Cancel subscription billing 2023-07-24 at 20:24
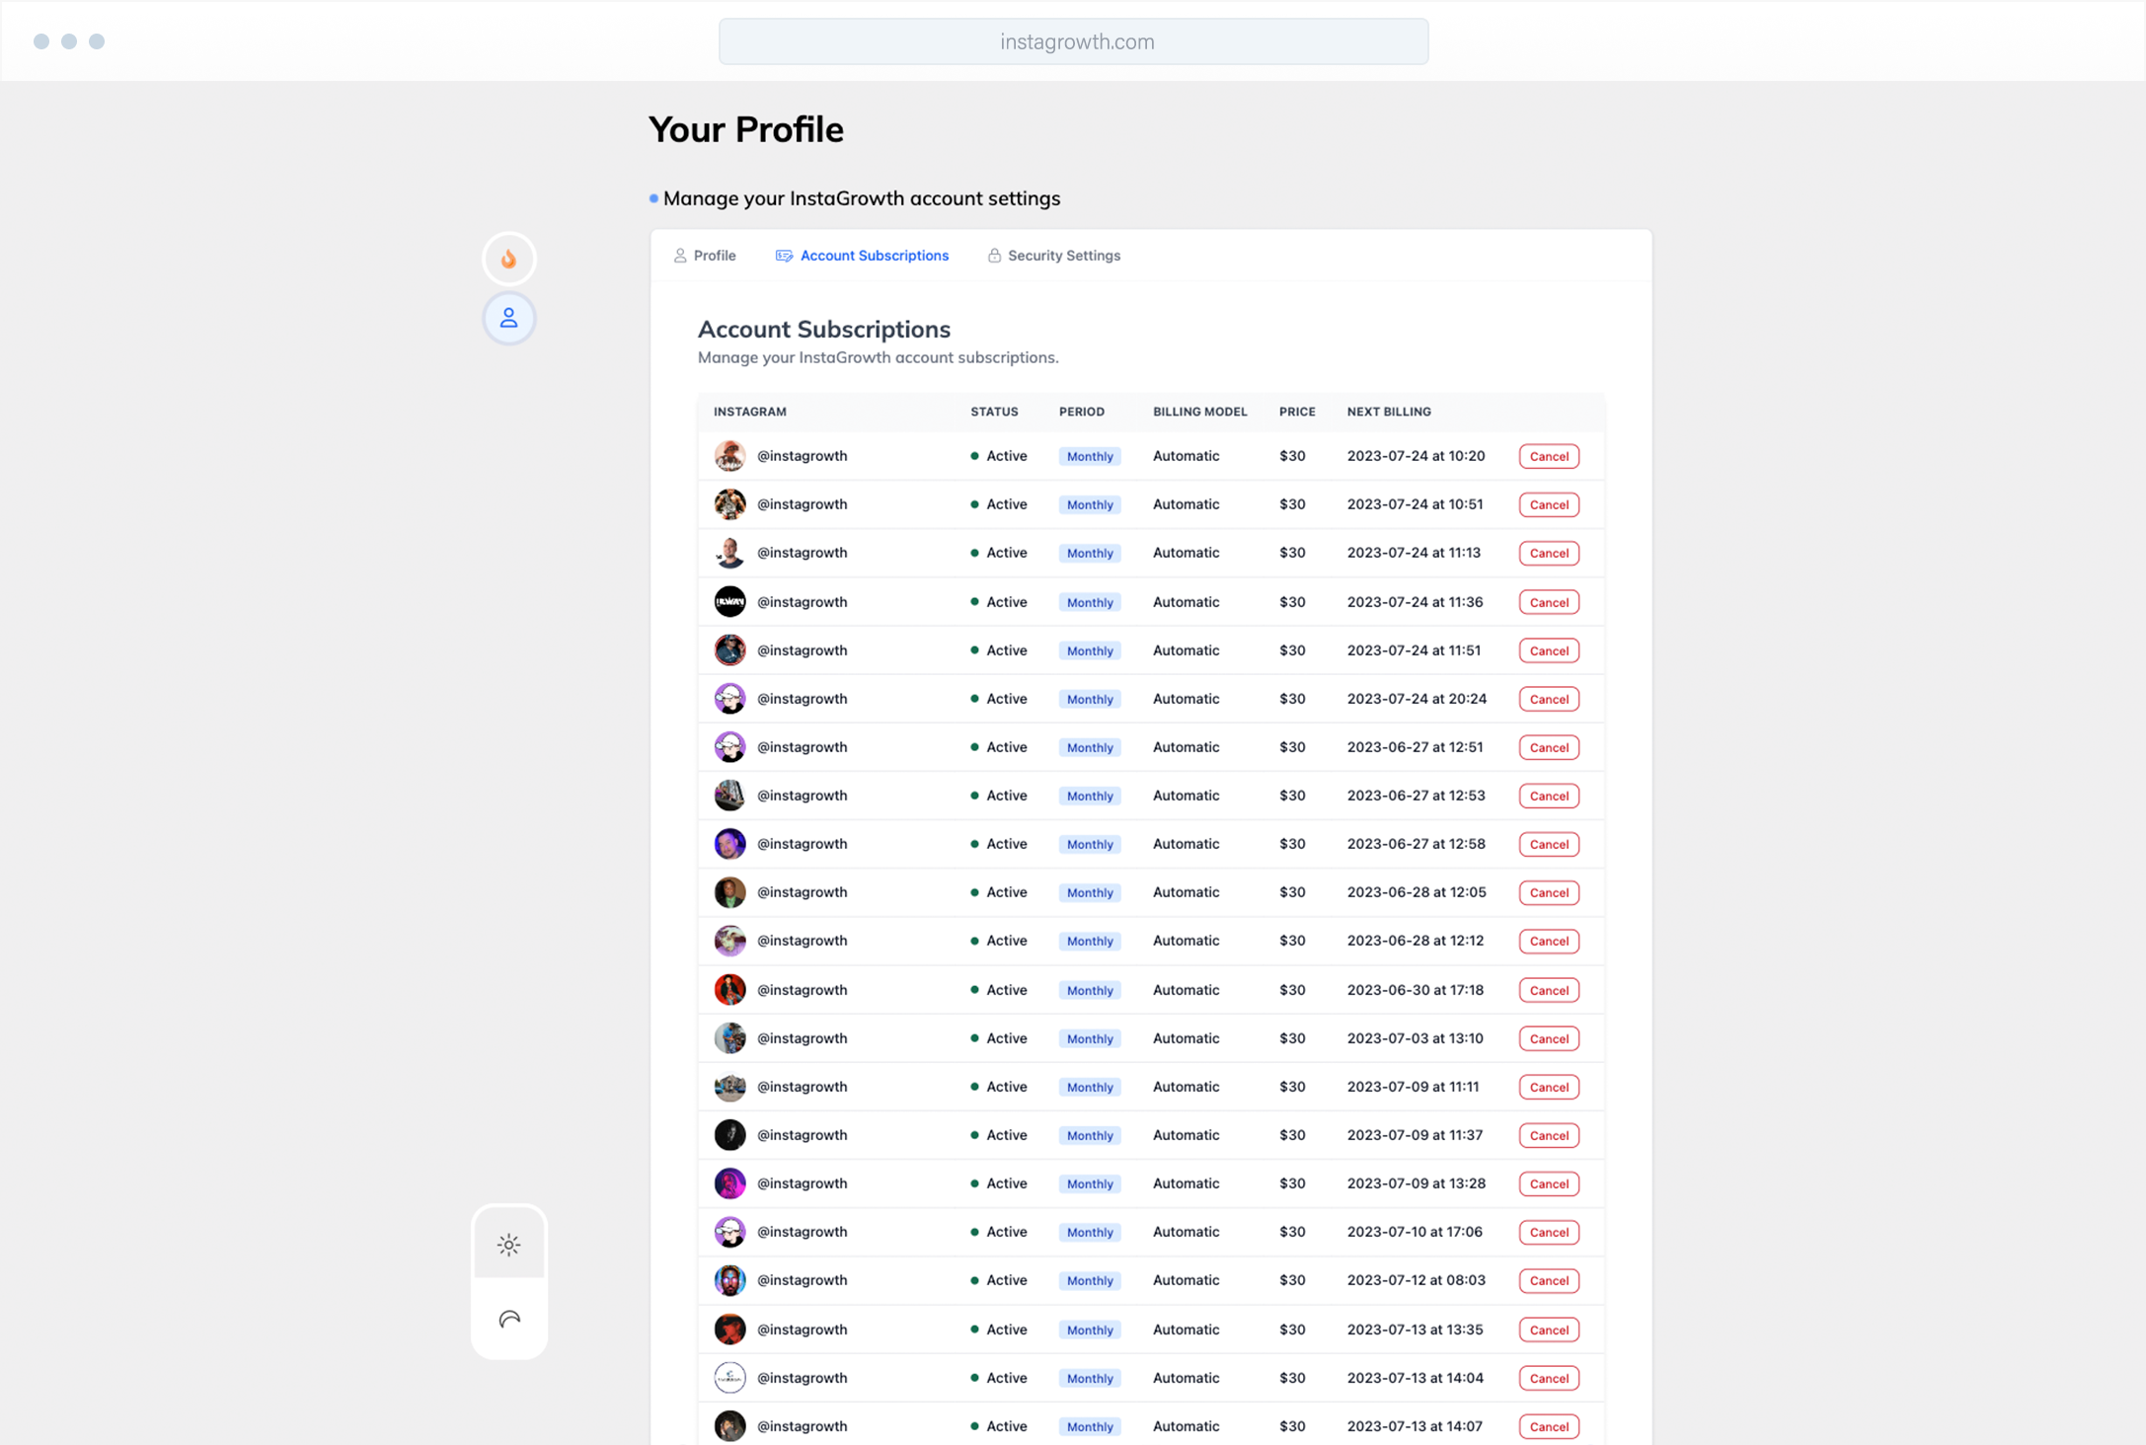The width and height of the screenshot is (2146, 1445). [x=1549, y=699]
